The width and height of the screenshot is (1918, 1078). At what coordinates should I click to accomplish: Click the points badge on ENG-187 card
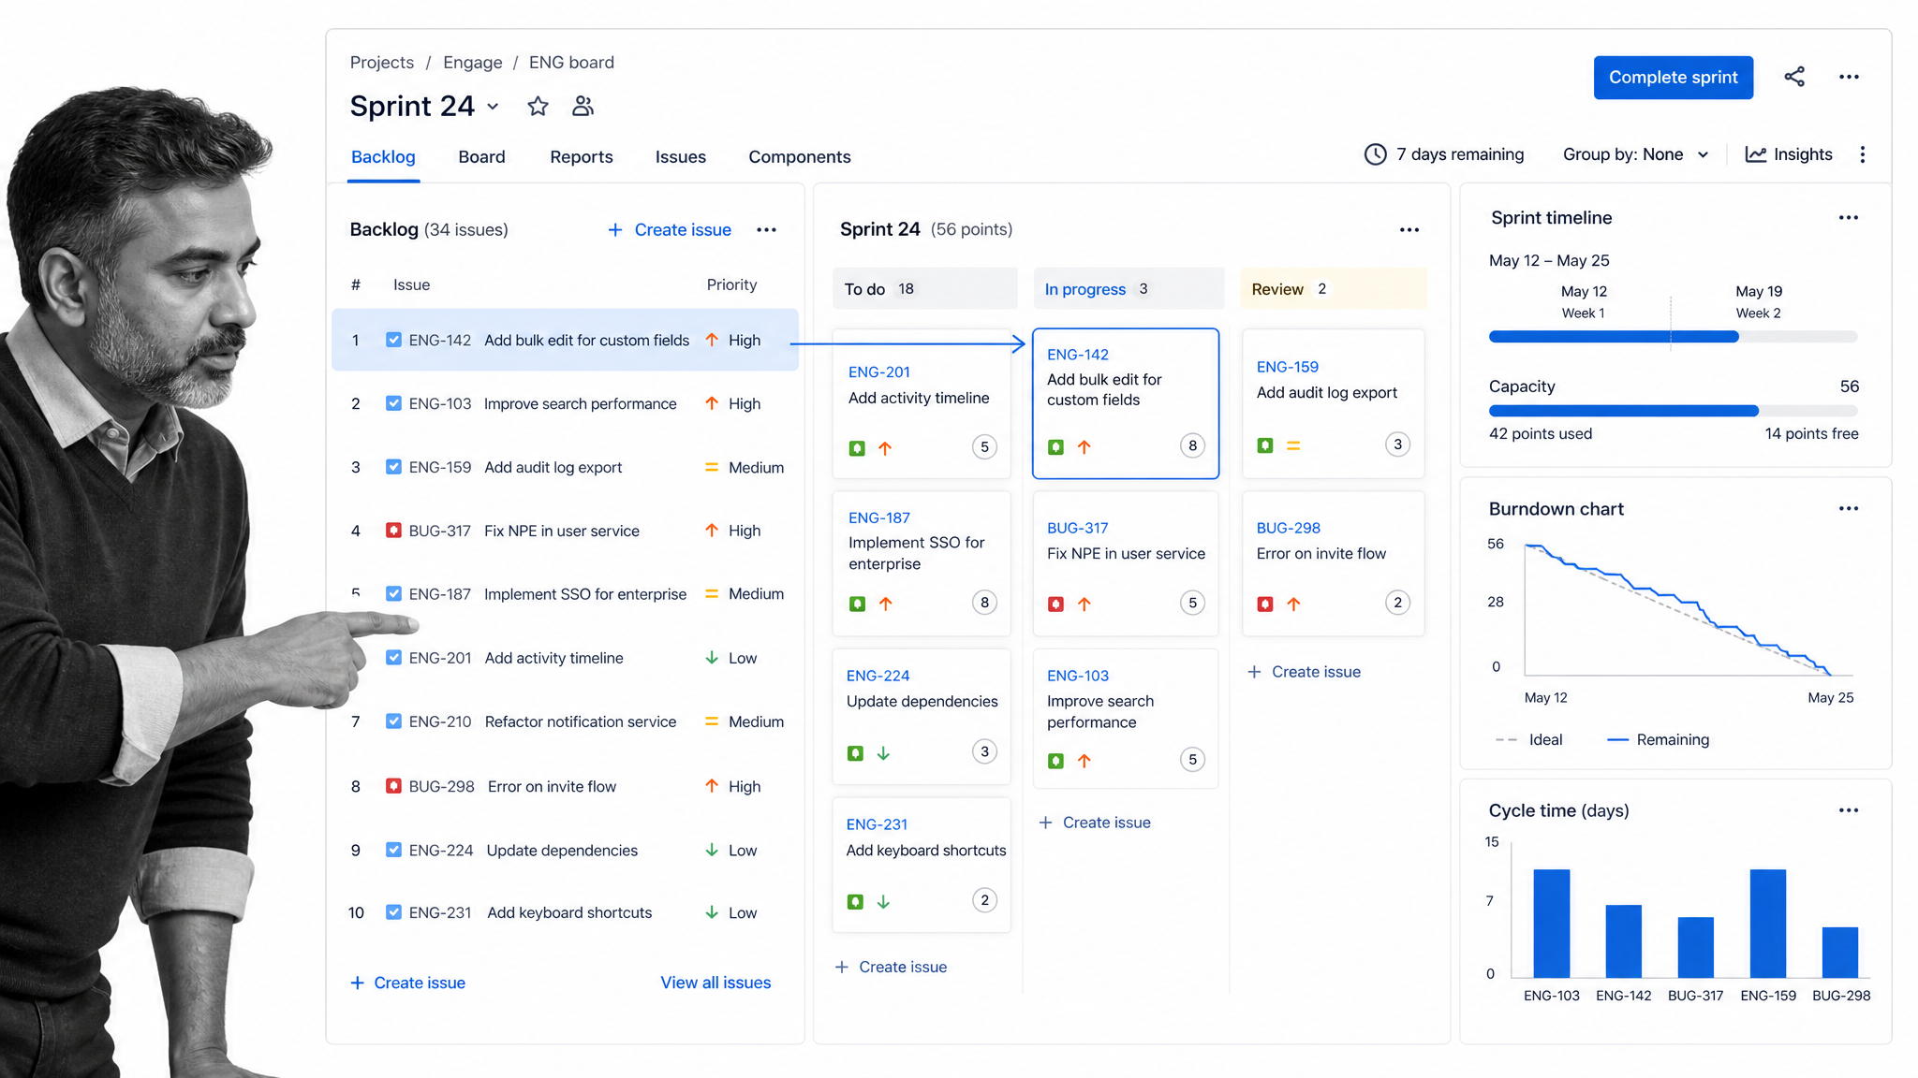pyautogui.click(x=984, y=603)
